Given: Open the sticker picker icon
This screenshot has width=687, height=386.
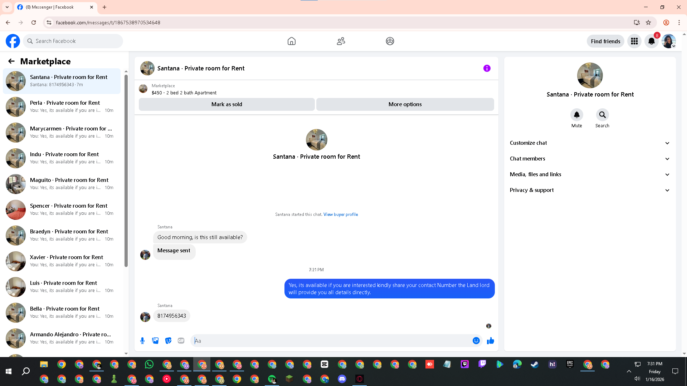Looking at the screenshot, I should pos(168,341).
